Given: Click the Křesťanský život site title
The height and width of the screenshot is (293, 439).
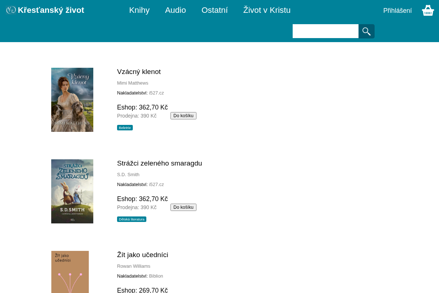Looking at the screenshot, I should (x=51, y=10).
